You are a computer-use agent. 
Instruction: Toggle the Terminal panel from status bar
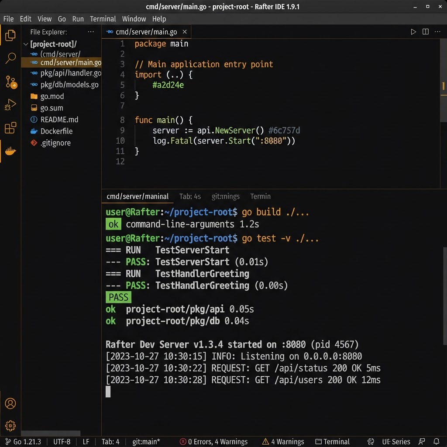pos(332,442)
